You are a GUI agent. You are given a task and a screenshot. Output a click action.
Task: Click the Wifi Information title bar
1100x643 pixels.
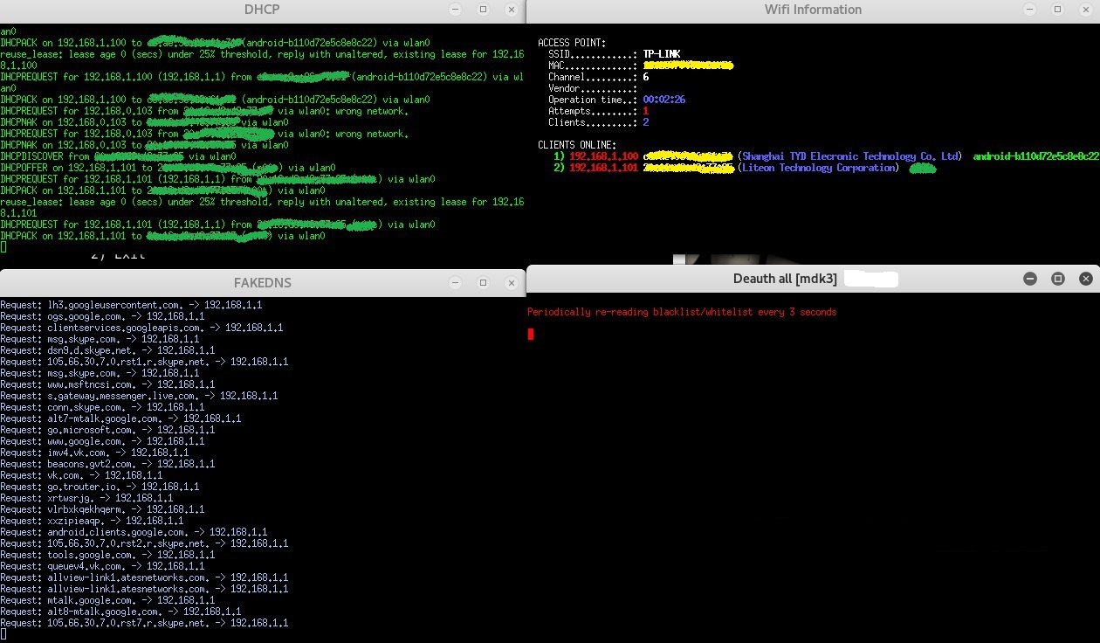(x=812, y=10)
